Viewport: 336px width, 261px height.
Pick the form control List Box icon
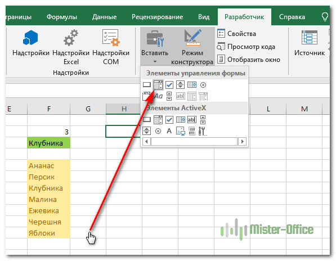(192, 85)
